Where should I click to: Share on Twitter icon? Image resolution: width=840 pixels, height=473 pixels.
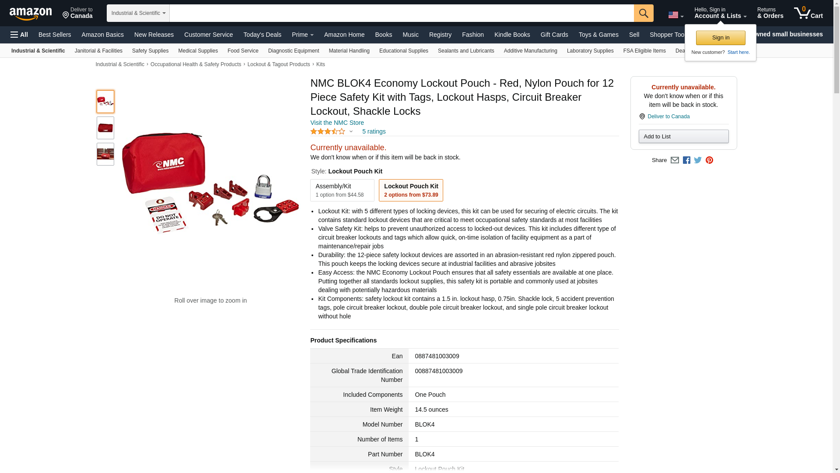point(698,160)
